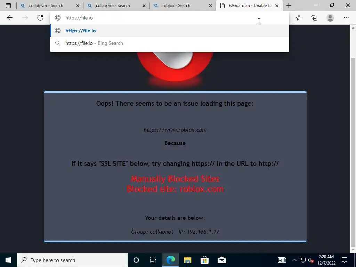
Task: Click the muted volume tray icon
Action: coord(311,260)
